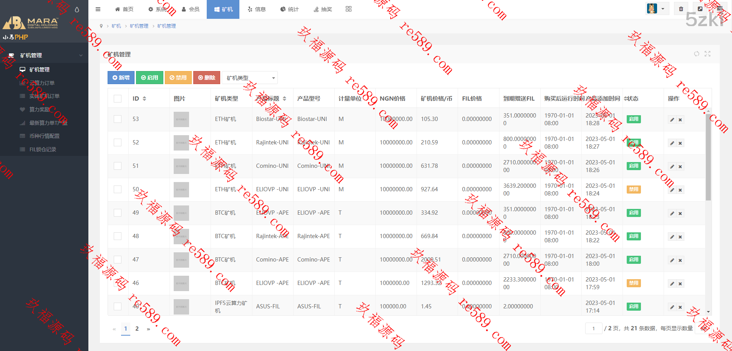Click the blue 新增 button
Screen dimensions: 732x351
[x=121, y=78]
